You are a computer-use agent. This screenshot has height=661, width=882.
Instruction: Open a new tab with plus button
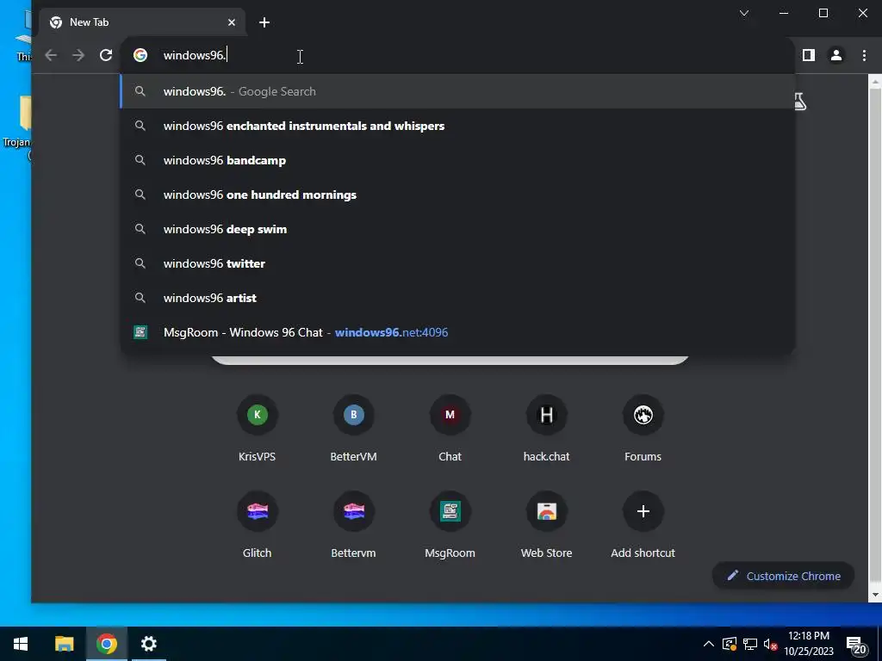tap(264, 22)
